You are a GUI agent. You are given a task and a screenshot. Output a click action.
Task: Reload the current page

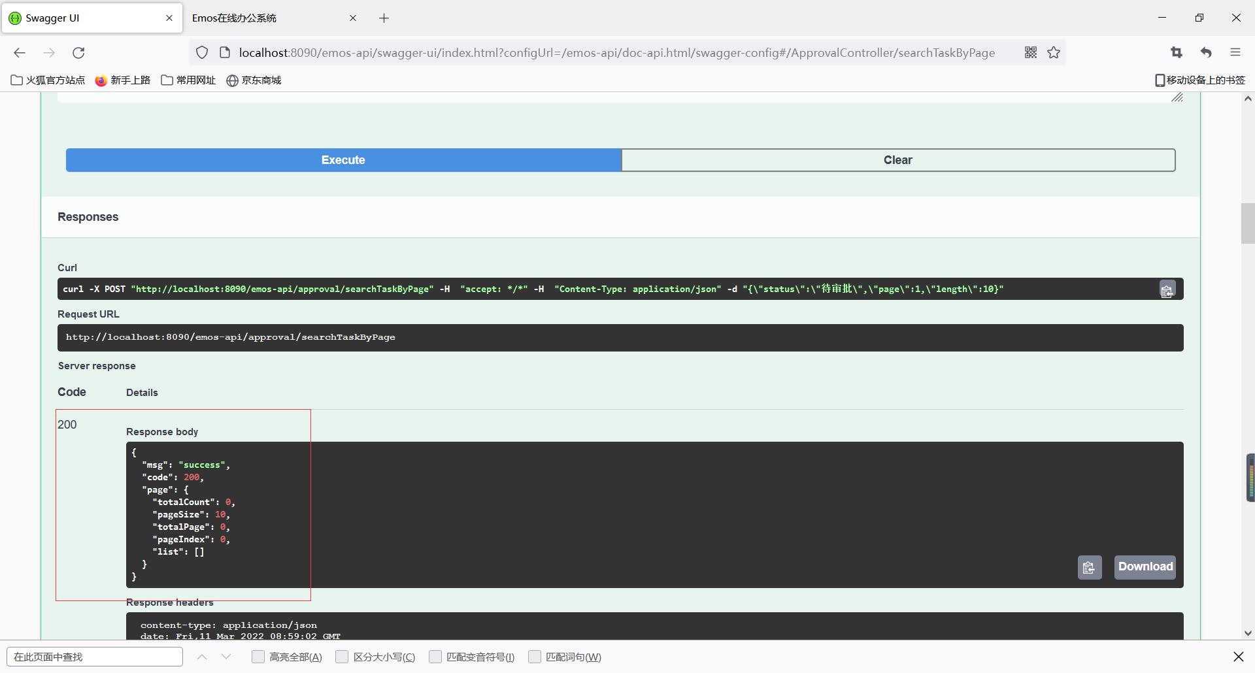click(78, 53)
